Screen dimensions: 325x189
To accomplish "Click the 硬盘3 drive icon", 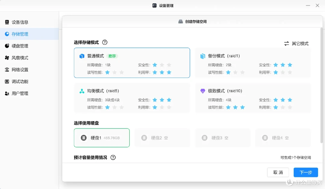I will (x=205, y=138).
